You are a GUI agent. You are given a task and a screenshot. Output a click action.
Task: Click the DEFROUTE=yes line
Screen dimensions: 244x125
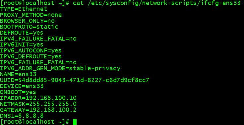point(22,33)
